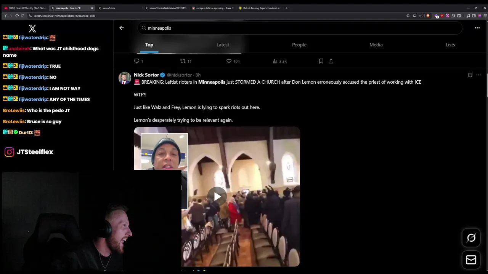Switch to the People search tab
This screenshot has height=274, width=488.
(299, 45)
